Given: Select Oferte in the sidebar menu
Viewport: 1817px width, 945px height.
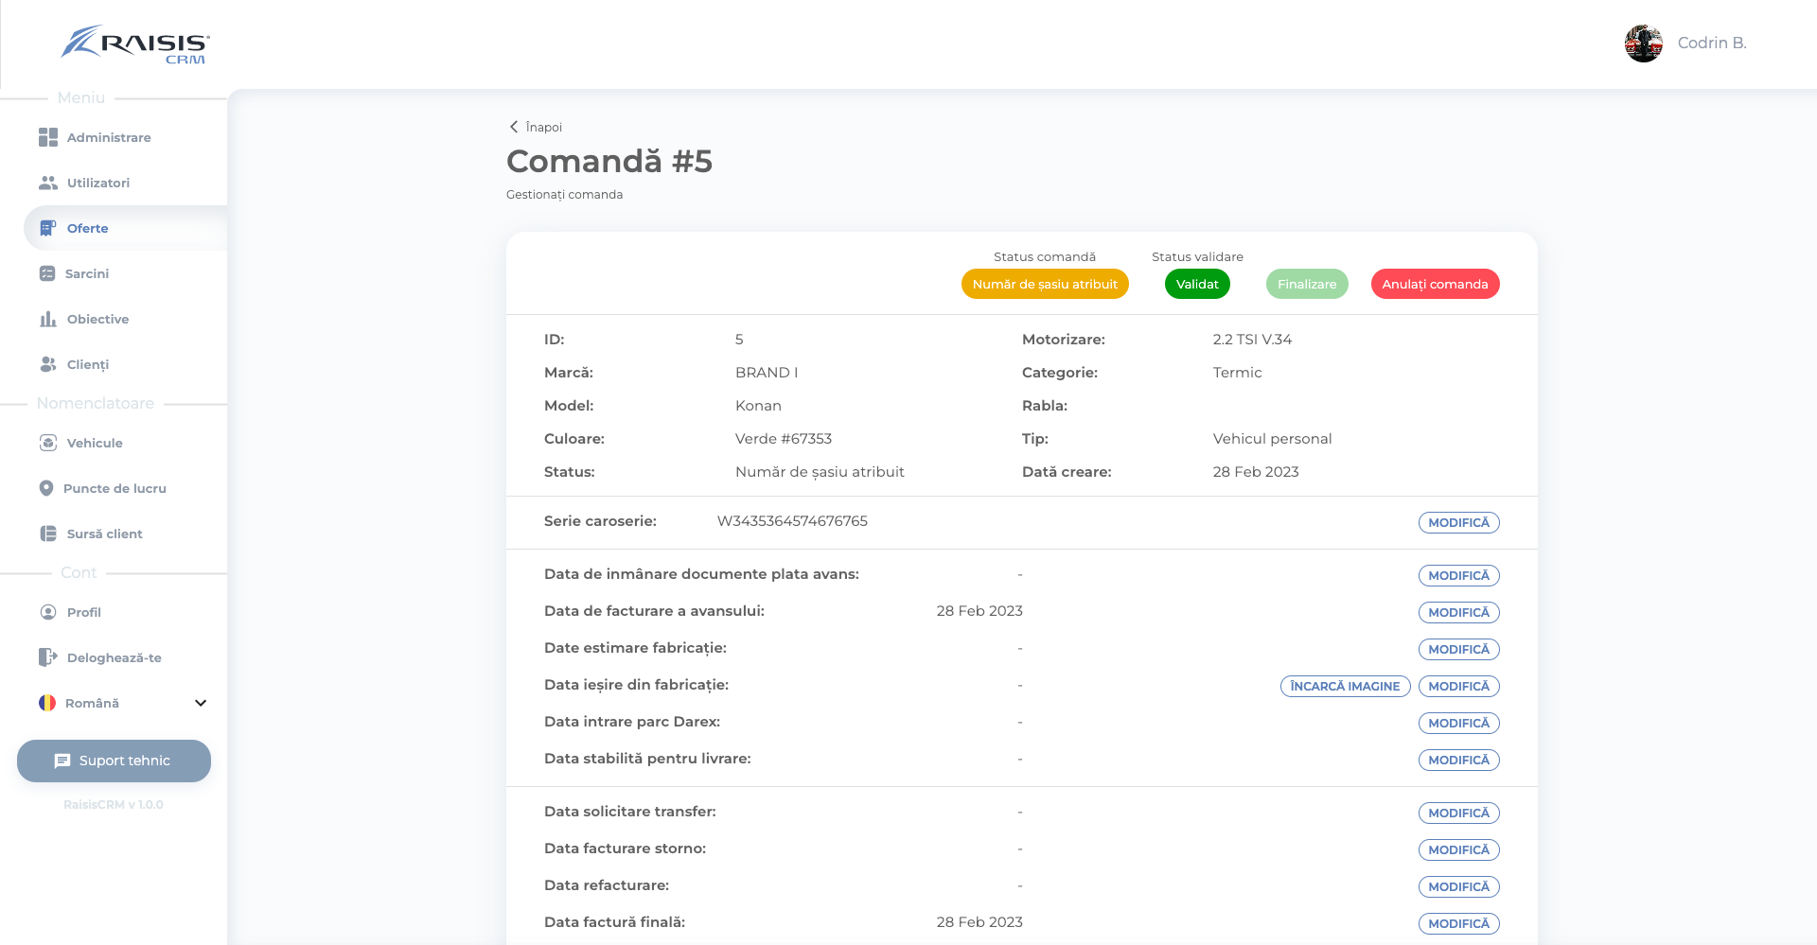Looking at the screenshot, I should pyautogui.click(x=87, y=228).
